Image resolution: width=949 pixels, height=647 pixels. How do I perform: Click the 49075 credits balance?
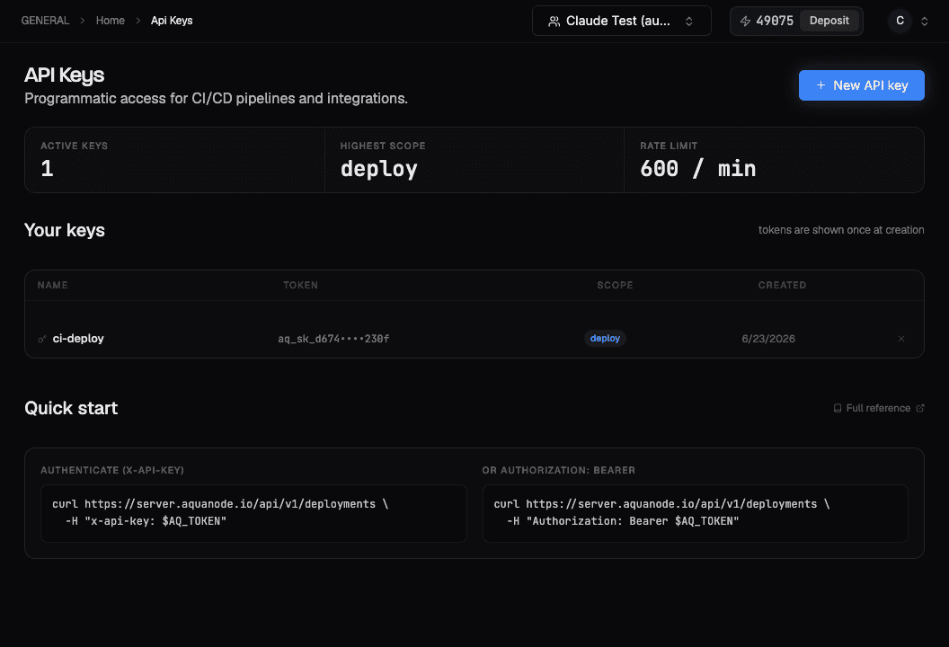[x=774, y=21]
